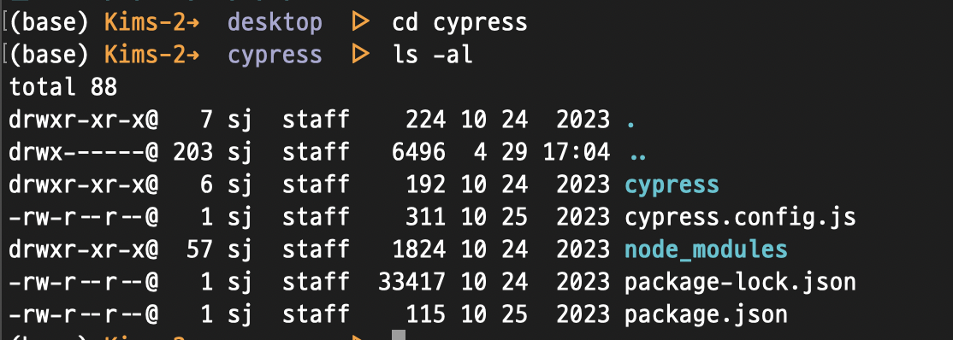Click permissions 'drwx------@' on parent row
The height and width of the screenshot is (340, 953).
83,152
